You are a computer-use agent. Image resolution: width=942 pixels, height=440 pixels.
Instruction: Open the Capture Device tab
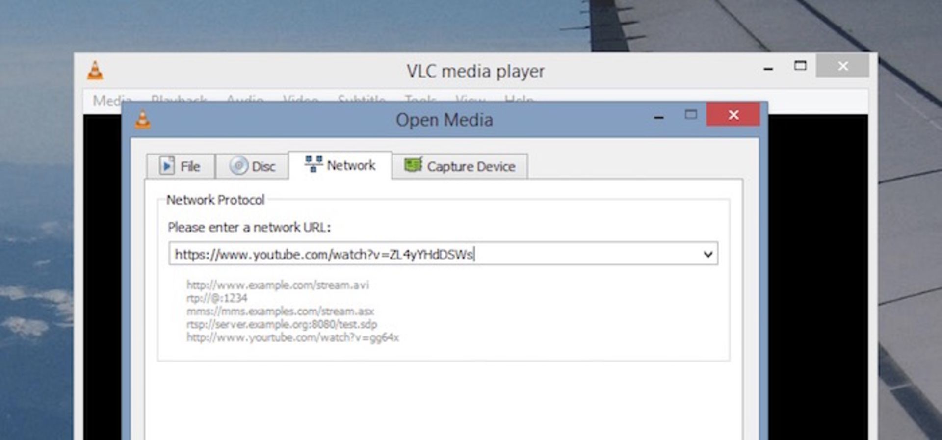[x=460, y=166]
